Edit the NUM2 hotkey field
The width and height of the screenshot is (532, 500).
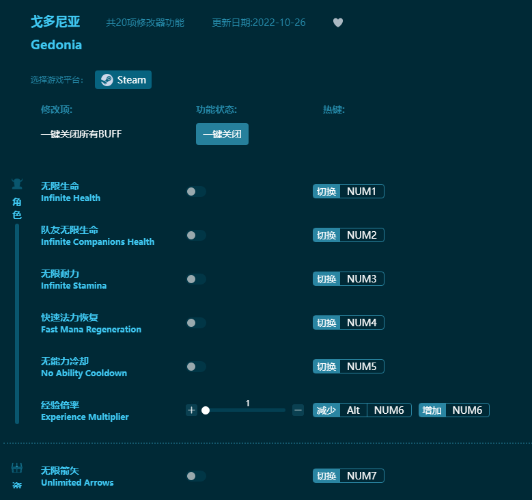pyautogui.click(x=362, y=235)
